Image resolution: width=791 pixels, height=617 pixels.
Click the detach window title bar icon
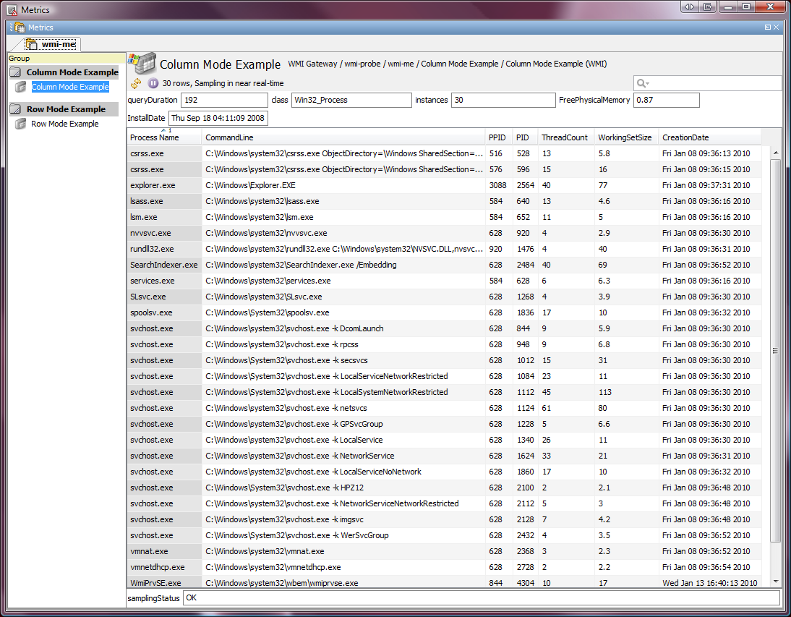tap(707, 7)
